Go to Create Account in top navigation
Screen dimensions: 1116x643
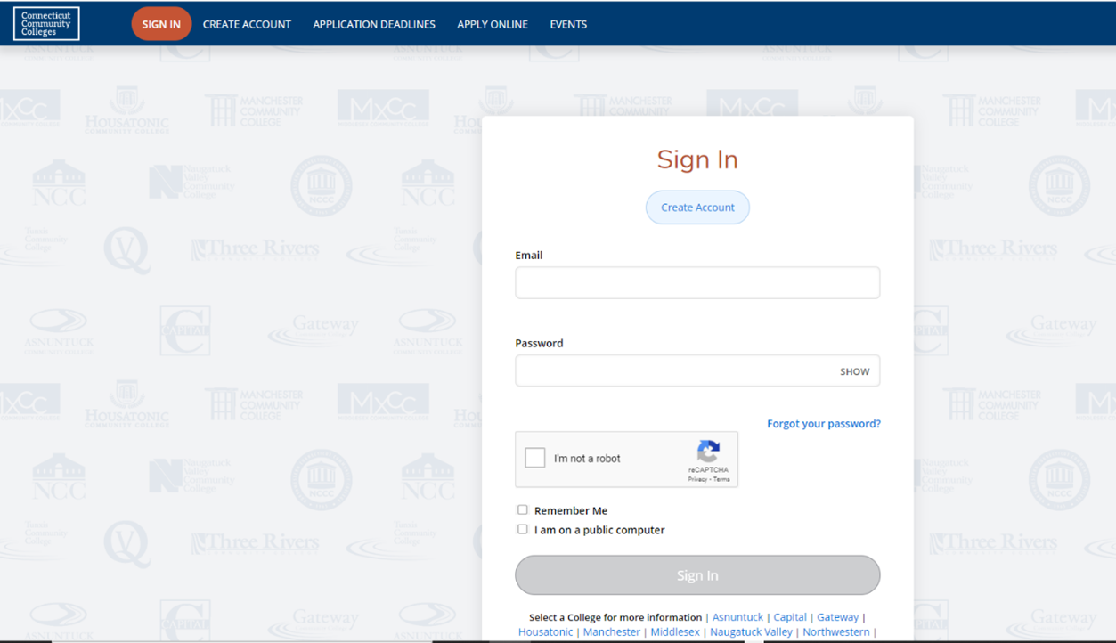point(247,24)
